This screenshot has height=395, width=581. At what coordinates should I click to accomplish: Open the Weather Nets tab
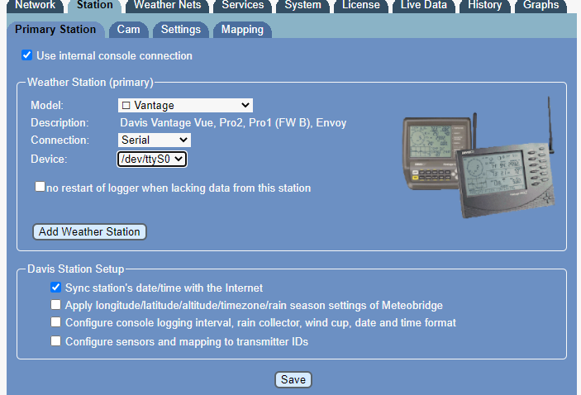[x=166, y=5]
